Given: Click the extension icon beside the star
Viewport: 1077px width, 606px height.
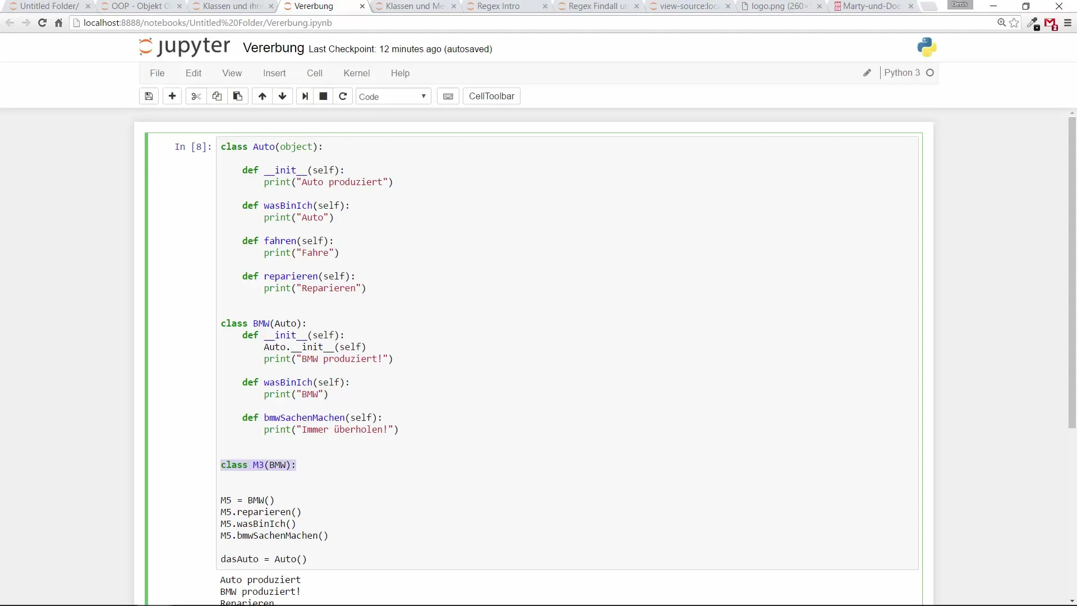Looking at the screenshot, I should 1033,24.
